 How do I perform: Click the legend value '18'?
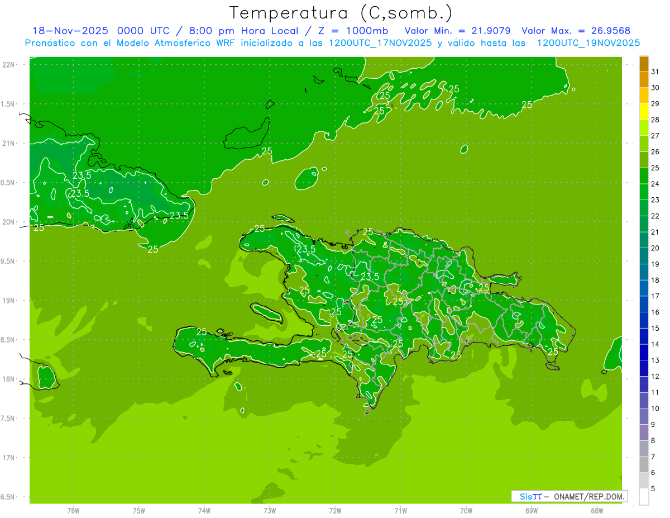click(655, 280)
